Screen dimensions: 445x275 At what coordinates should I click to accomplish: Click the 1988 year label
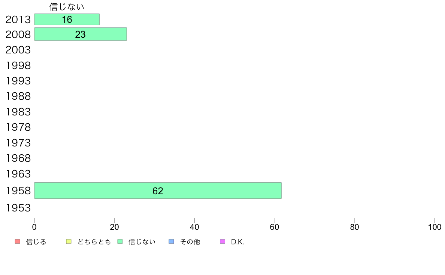click(x=18, y=96)
